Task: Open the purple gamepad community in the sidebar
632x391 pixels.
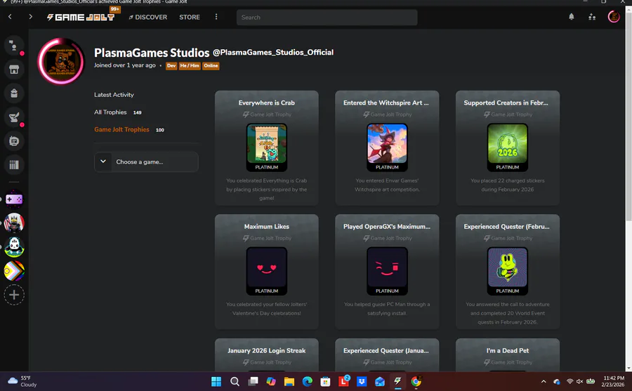Action: [x=14, y=199]
